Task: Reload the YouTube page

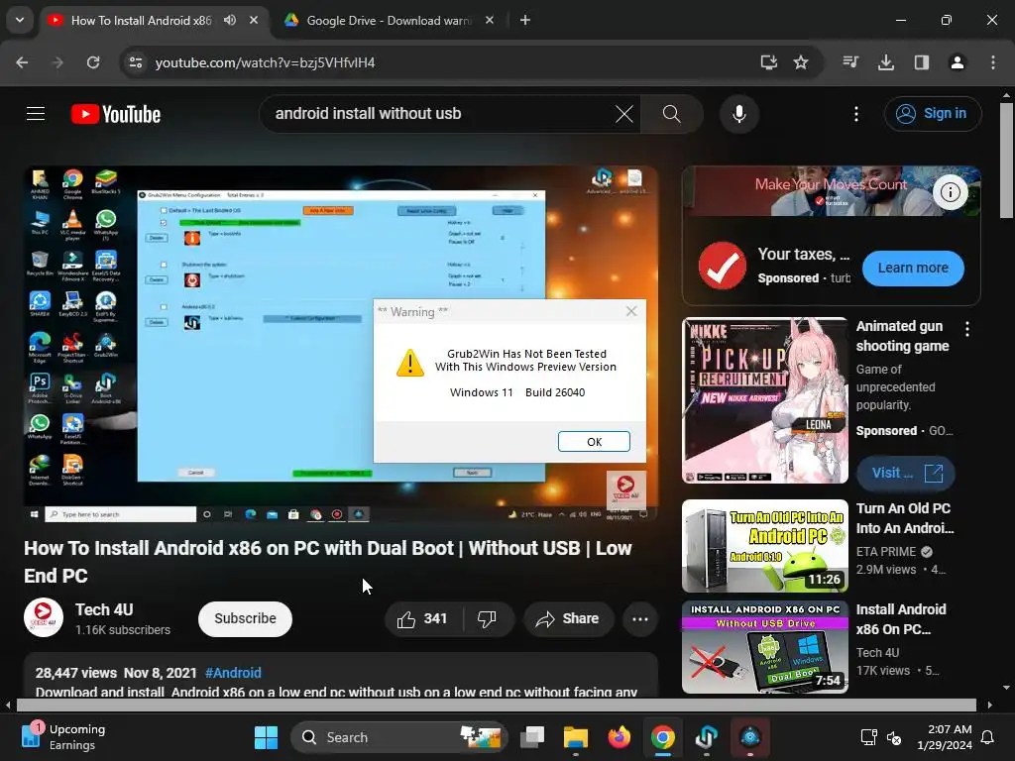Action: [x=93, y=62]
